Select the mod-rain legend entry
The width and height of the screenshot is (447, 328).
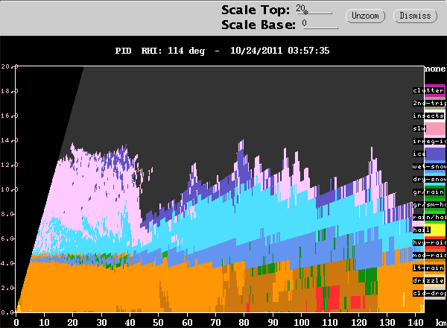click(x=428, y=255)
